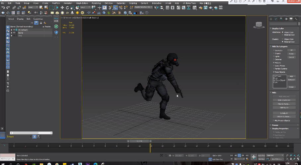Open the Utilities wrench panel tab
The image size is (301, 165).
296,19
